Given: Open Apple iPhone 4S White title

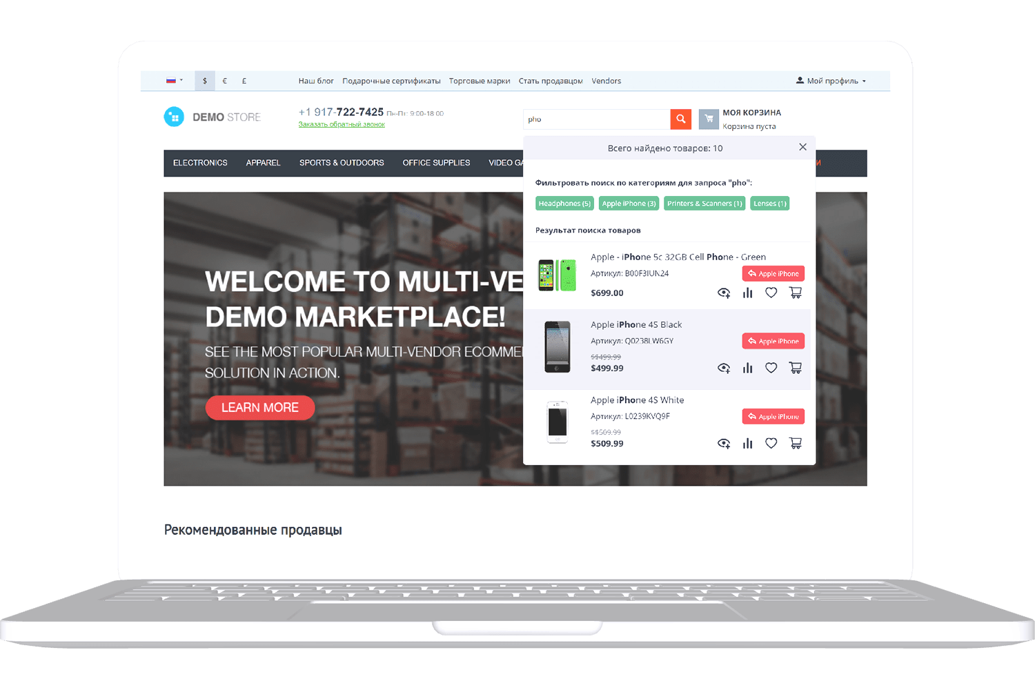Looking at the screenshot, I should 638,400.
